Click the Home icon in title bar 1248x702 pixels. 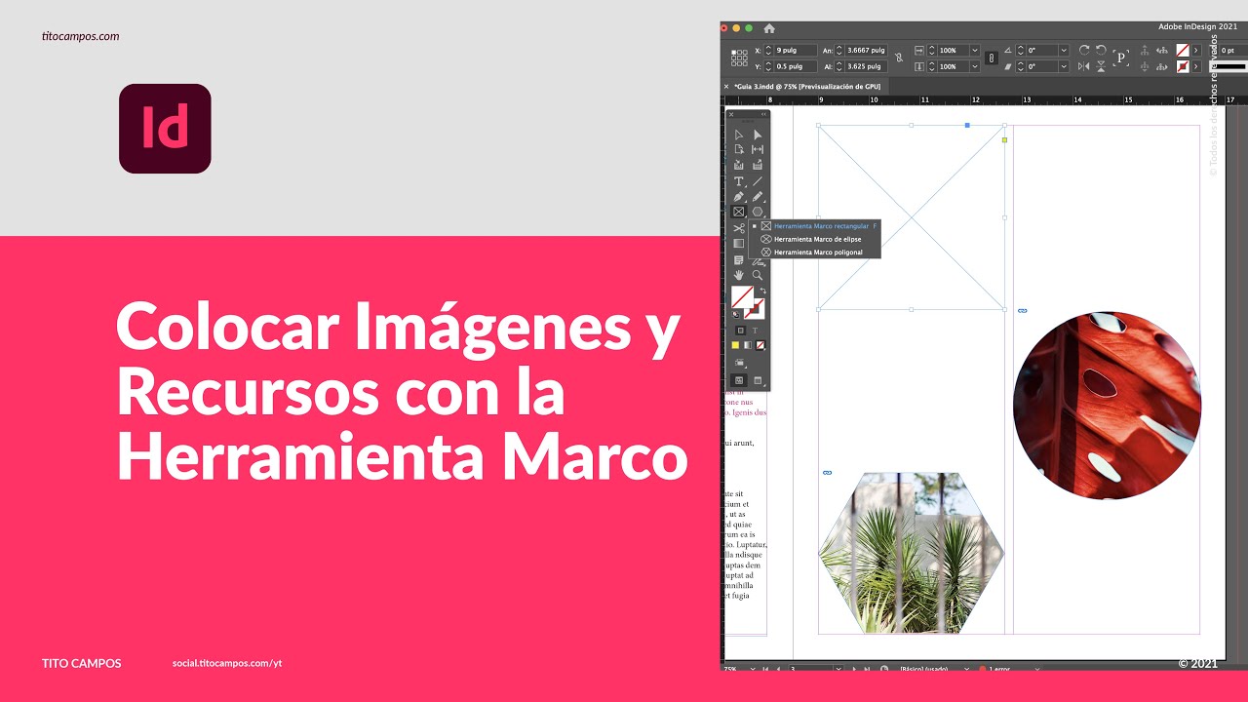[x=769, y=28]
